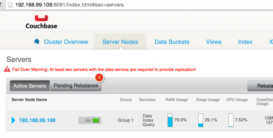Go to the Data Buckets tab
This screenshot has width=273, height=138.
pyautogui.click(x=172, y=42)
